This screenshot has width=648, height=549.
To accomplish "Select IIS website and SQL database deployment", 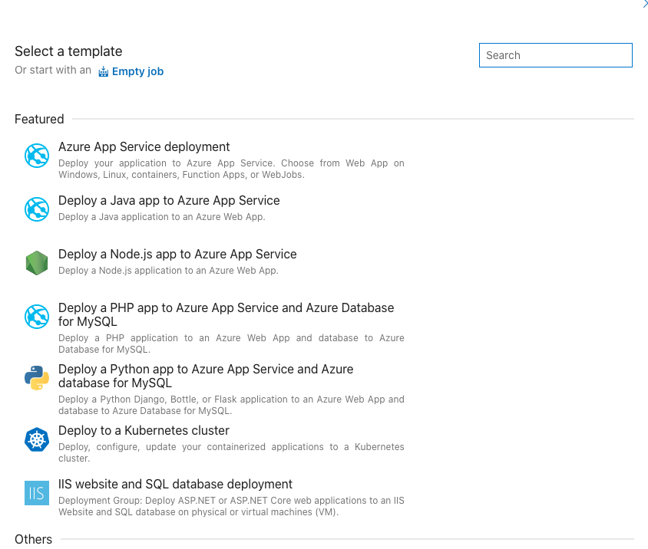I will [175, 484].
